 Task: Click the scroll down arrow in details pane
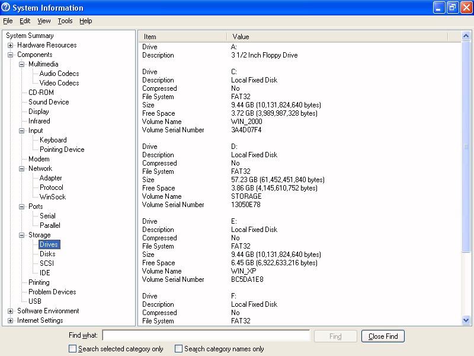[x=466, y=320]
